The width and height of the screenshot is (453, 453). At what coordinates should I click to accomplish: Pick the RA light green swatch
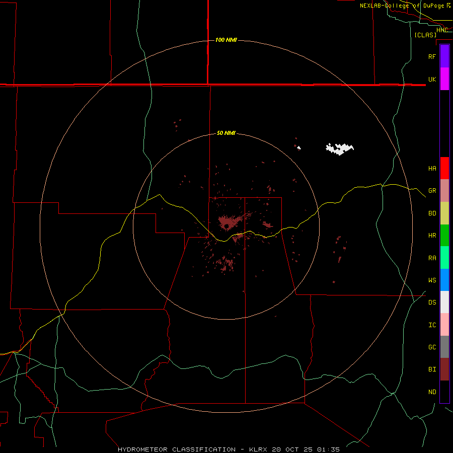coord(444,258)
